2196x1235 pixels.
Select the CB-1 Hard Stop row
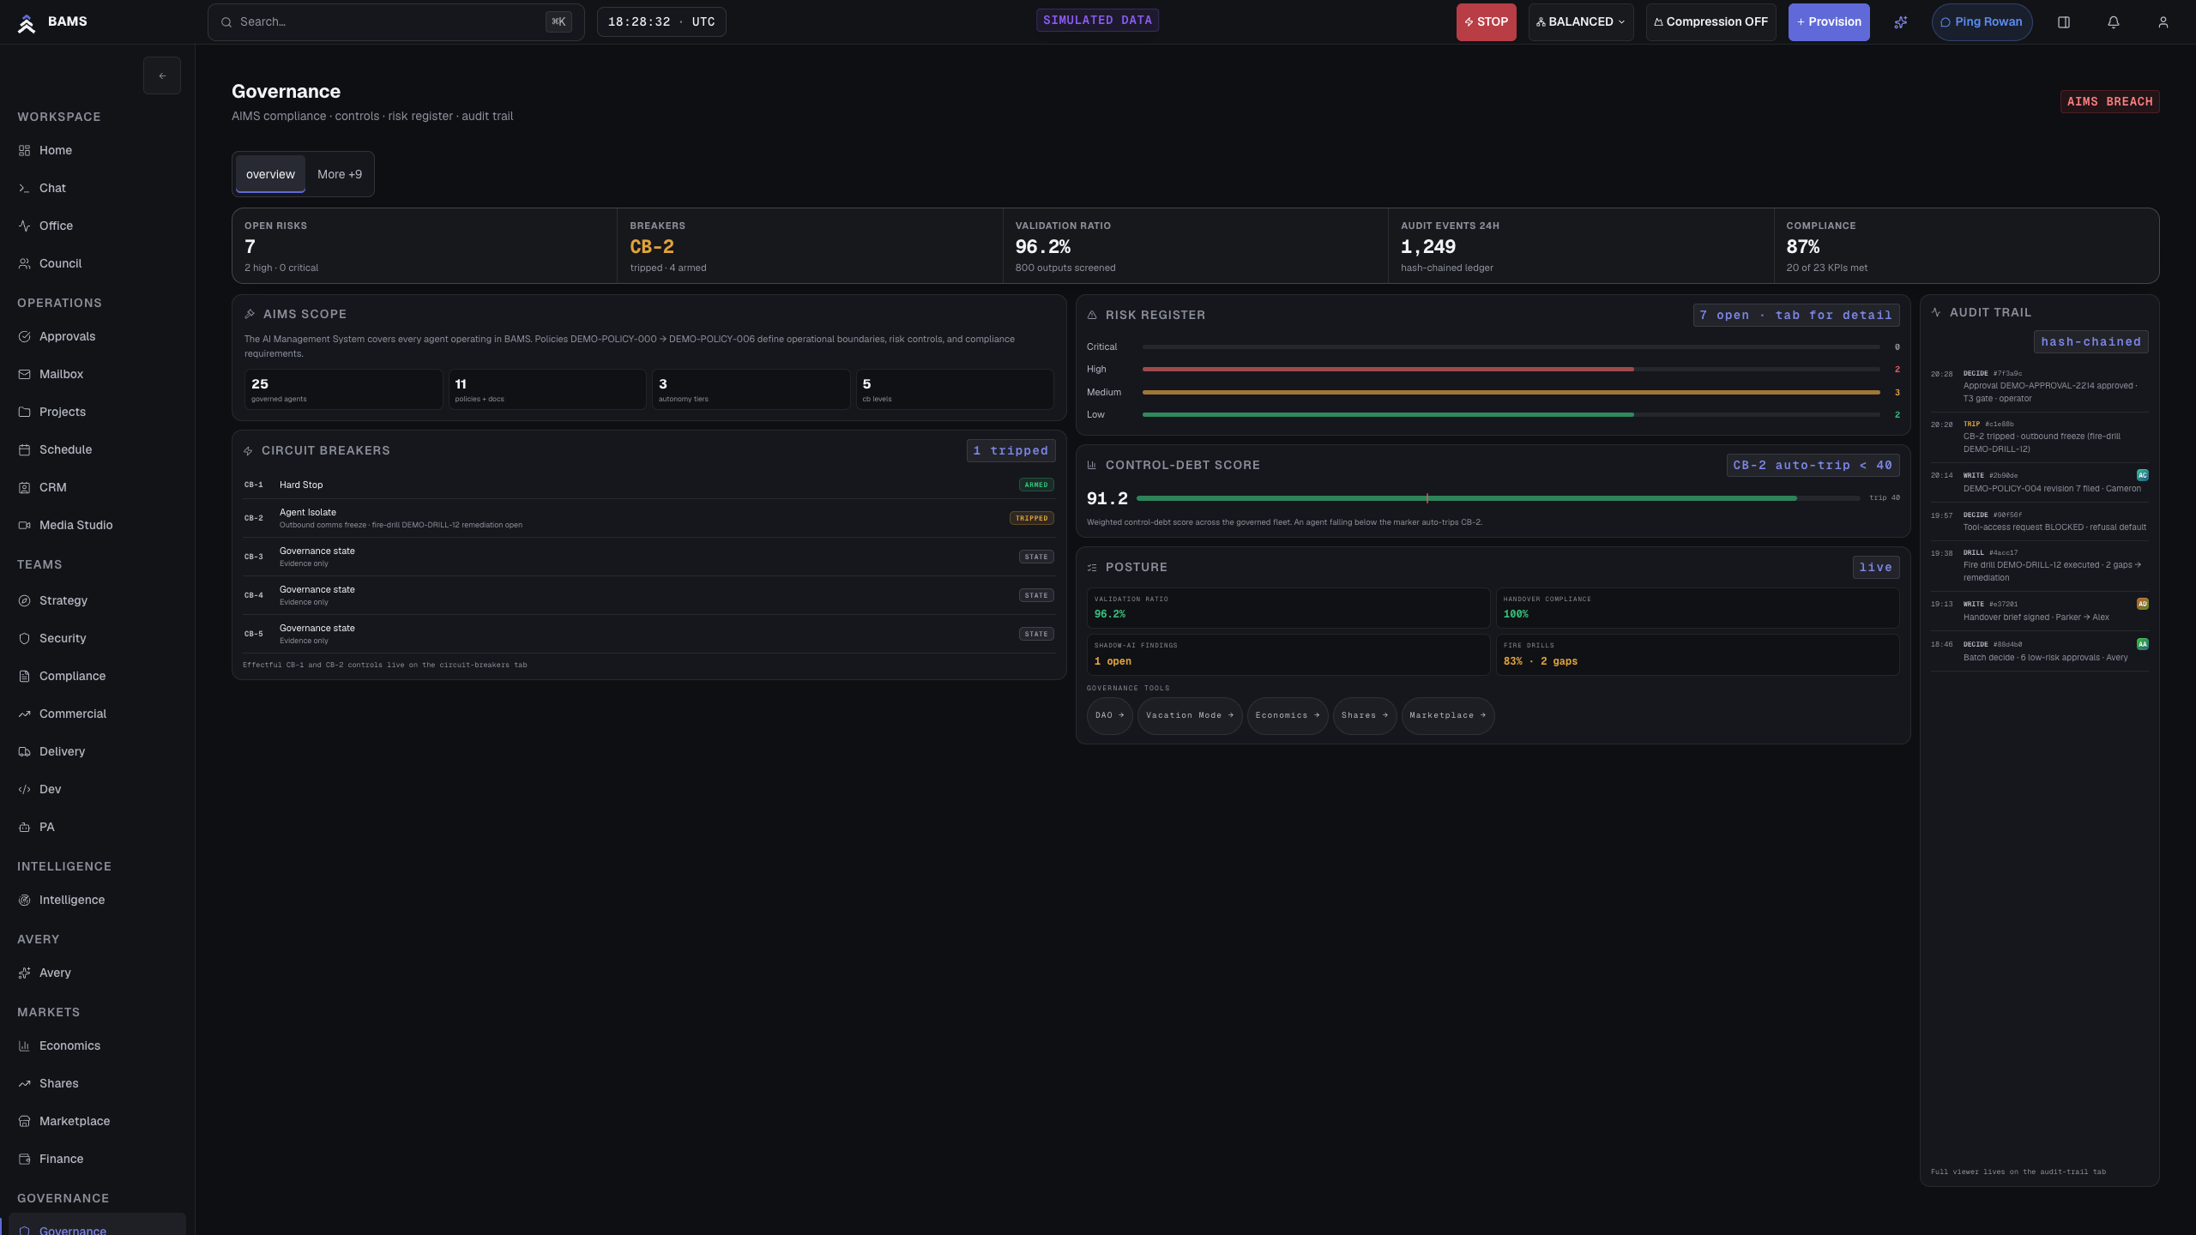(649, 485)
